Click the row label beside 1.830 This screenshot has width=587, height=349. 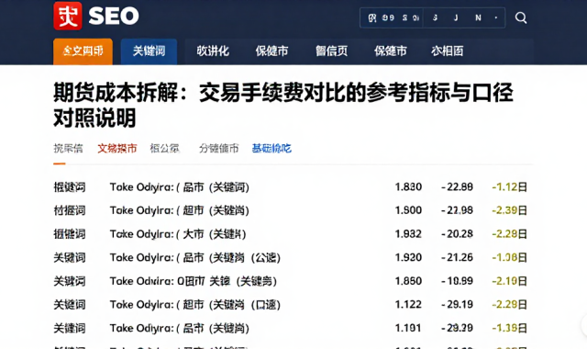(x=70, y=187)
